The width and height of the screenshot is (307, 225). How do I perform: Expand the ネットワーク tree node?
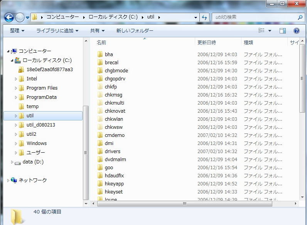[x=8, y=180]
